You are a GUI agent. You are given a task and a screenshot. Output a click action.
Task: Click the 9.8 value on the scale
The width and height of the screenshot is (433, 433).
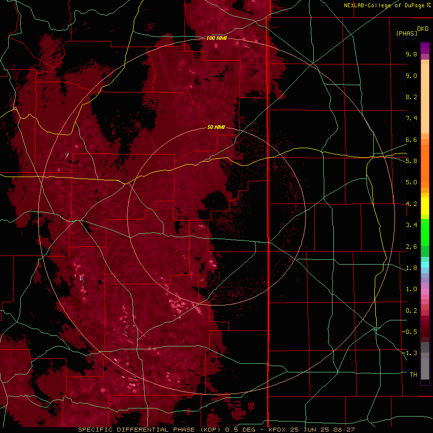coord(411,54)
